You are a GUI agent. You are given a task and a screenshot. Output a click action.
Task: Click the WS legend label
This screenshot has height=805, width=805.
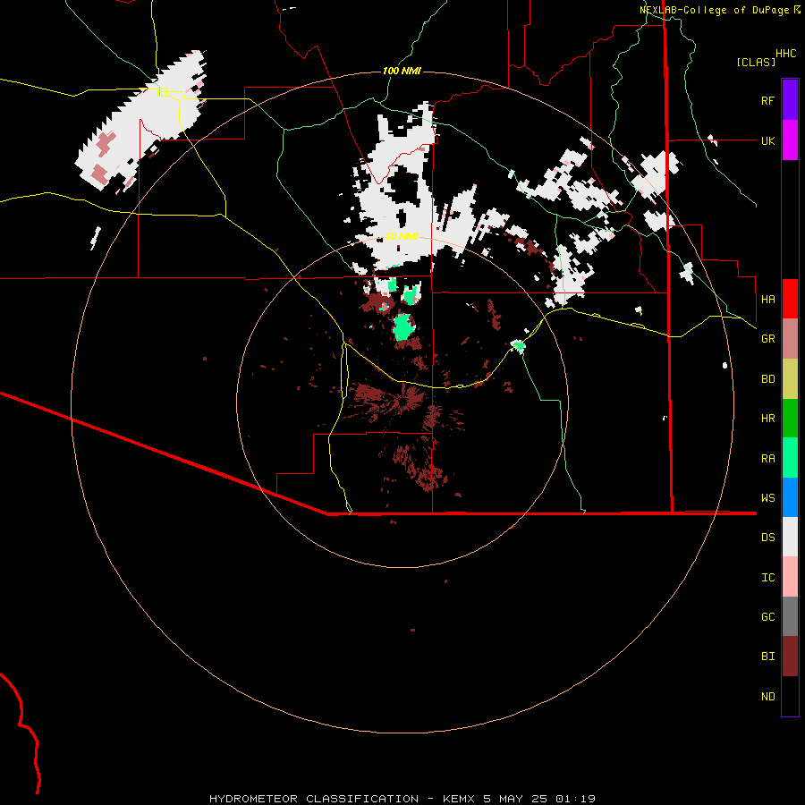[x=767, y=498]
